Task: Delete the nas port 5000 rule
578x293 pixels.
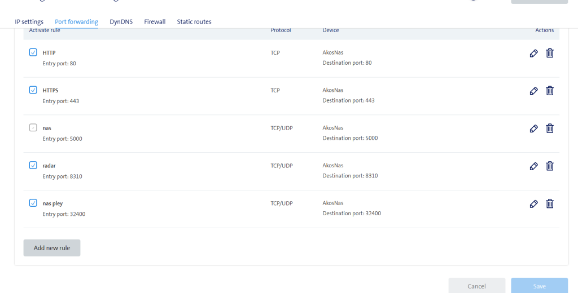Action: (x=550, y=128)
